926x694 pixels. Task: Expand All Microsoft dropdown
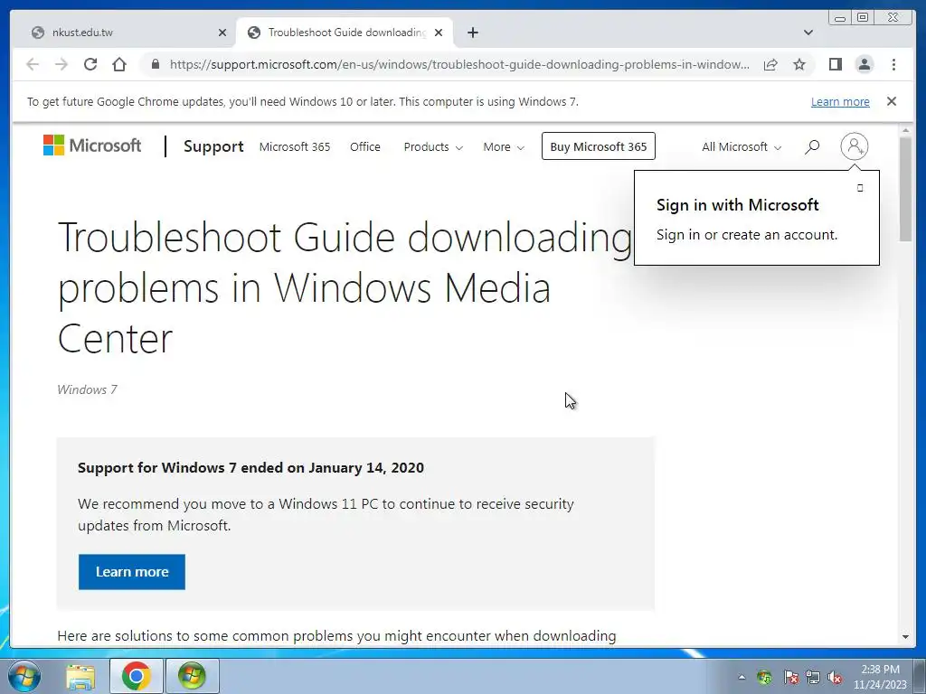click(742, 147)
